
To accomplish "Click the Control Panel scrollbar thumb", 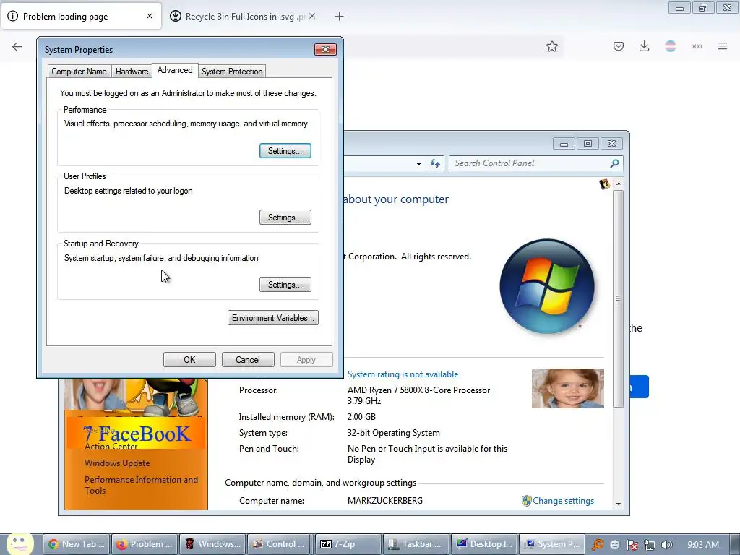I will click(619, 298).
